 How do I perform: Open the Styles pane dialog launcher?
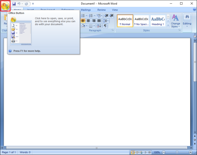click(x=180, y=30)
